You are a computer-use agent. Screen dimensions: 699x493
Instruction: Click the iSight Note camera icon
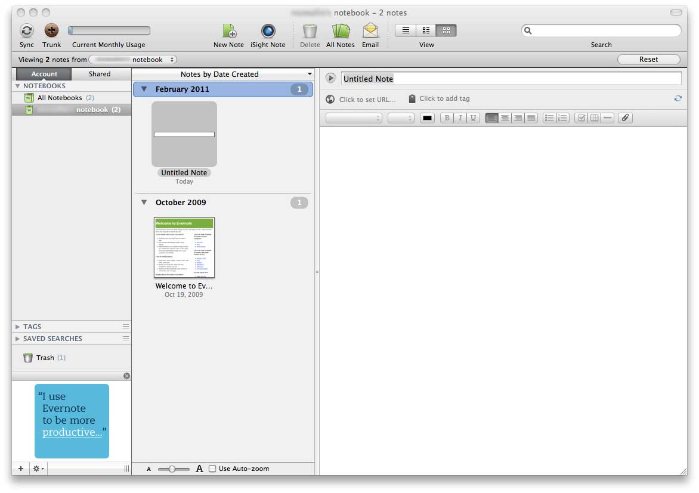[268, 31]
